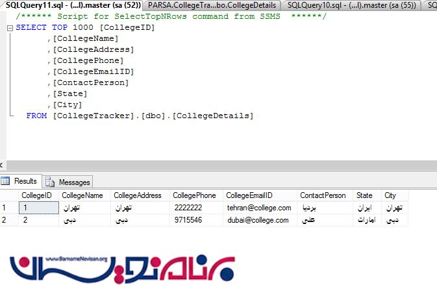Click [CollegeName] in the query
This screenshot has width=437, height=285.
click(86, 38)
